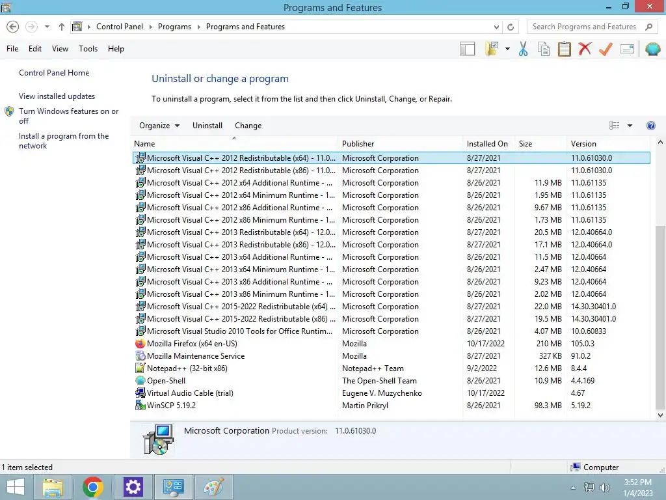This screenshot has height=500, width=666.
Task: Click scrollbar down arrow in program list
Action: 660,415
